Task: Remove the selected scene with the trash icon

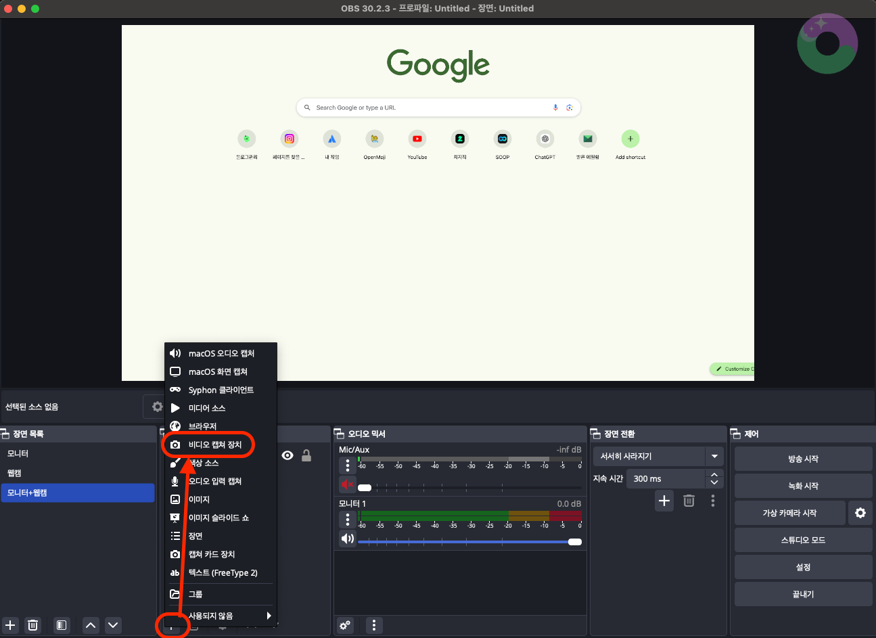Action: click(32, 625)
